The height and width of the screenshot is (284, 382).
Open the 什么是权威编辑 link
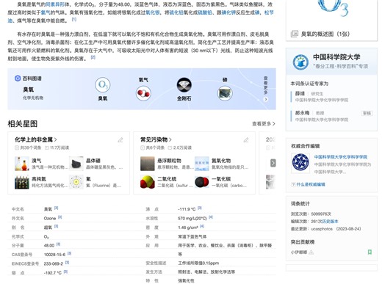pyautogui.click(x=311, y=184)
